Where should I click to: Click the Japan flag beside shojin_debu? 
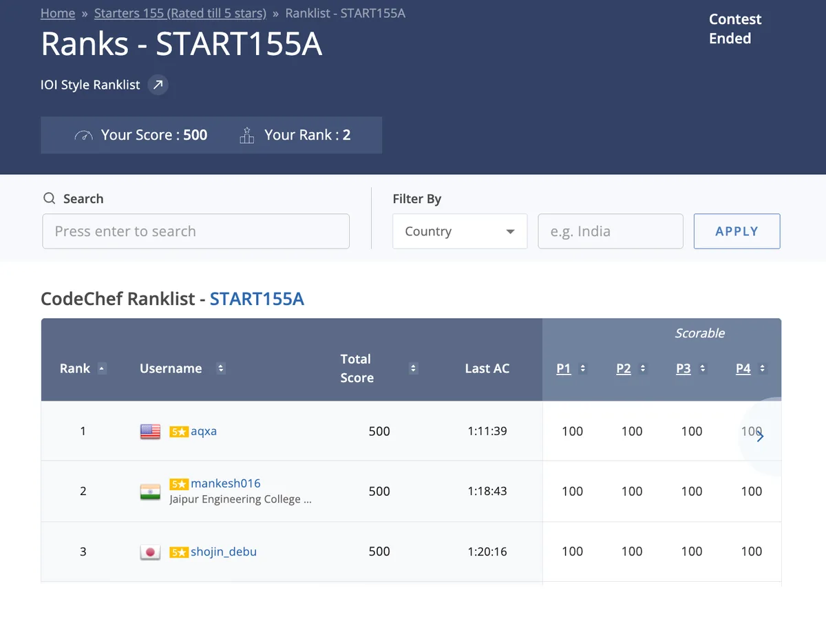tap(150, 552)
